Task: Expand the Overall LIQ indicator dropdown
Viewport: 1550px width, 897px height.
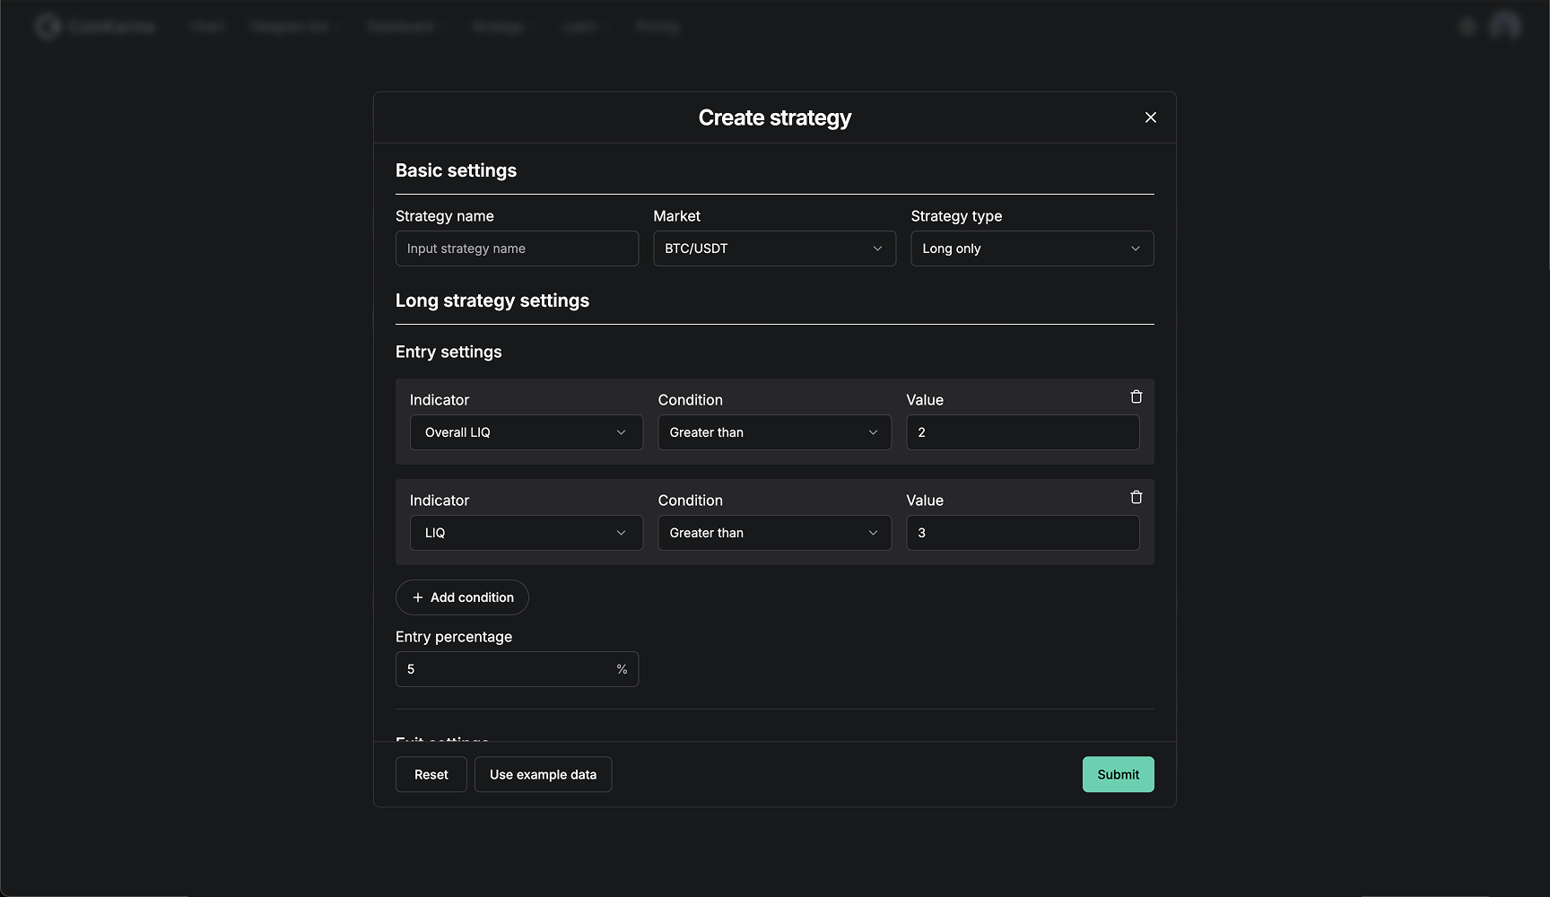Action: [526, 432]
